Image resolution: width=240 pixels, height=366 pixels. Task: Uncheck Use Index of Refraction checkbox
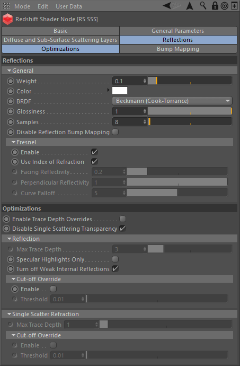(94, 162)
